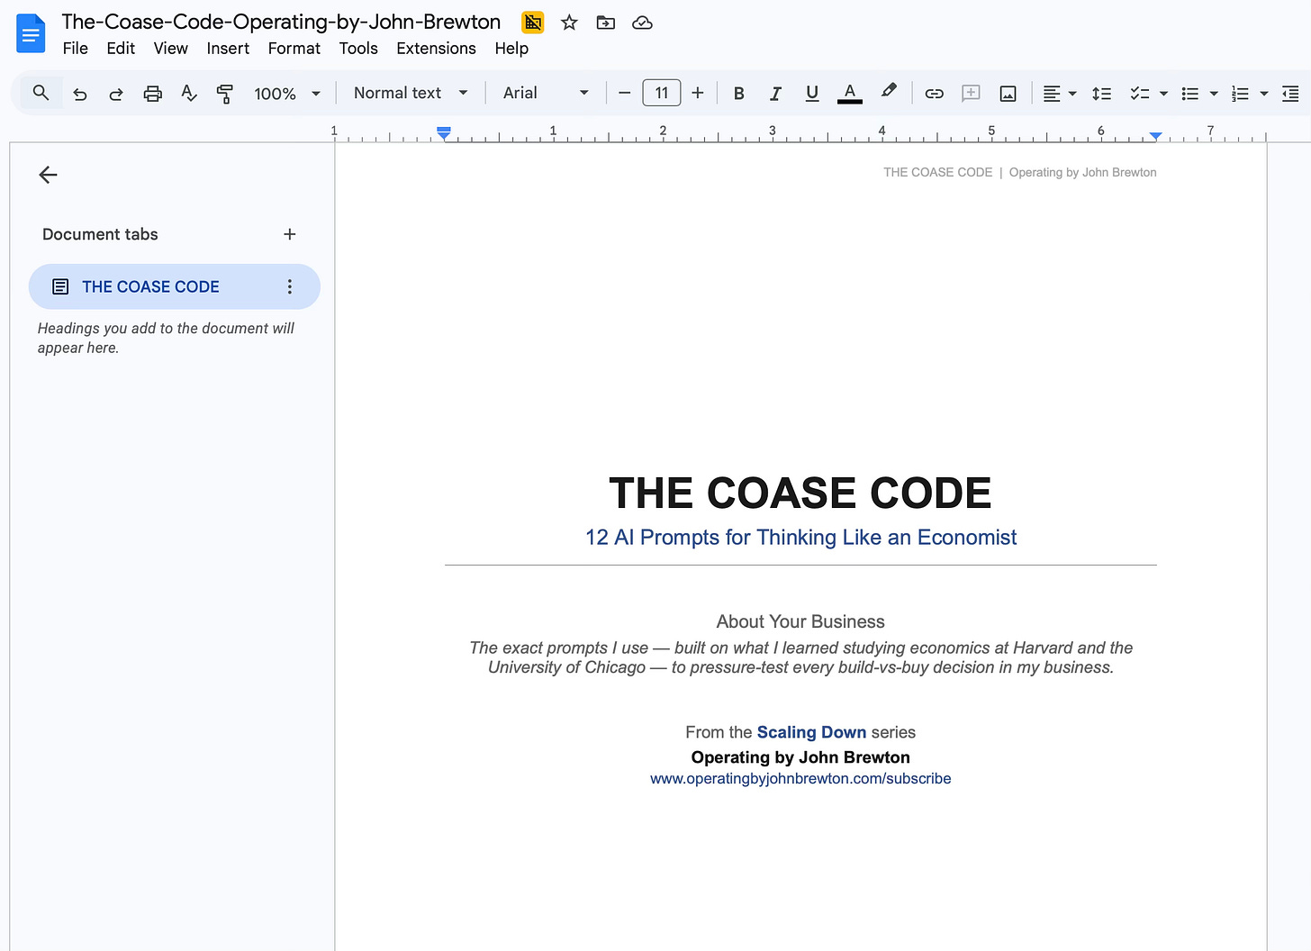The width and height of the screenshot is (1311, 951).
Task: Open the File menu
Action: tap(76, 49)
